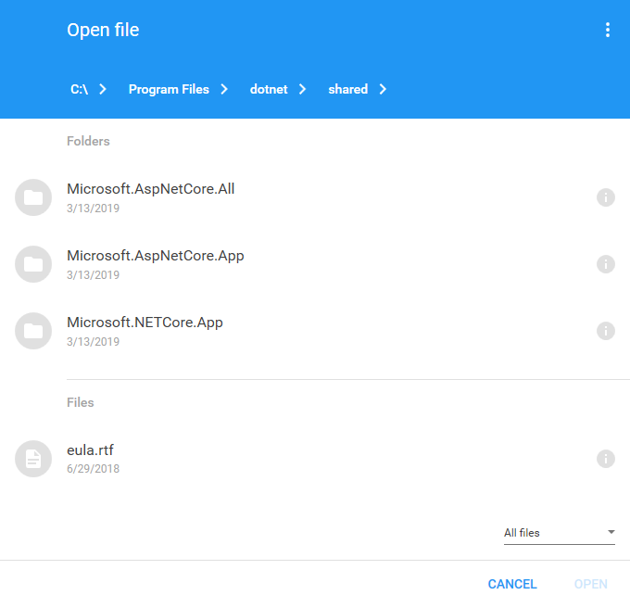The width and height of the screenshot is (630, 595).
Task: Open the All files filter dropdown
Action: point(560,533)
